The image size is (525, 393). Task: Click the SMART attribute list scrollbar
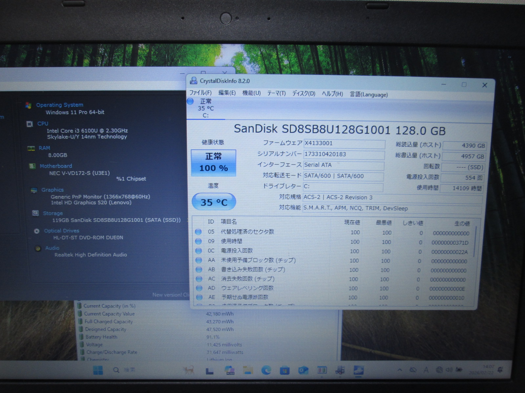click(x=475, y=242)
